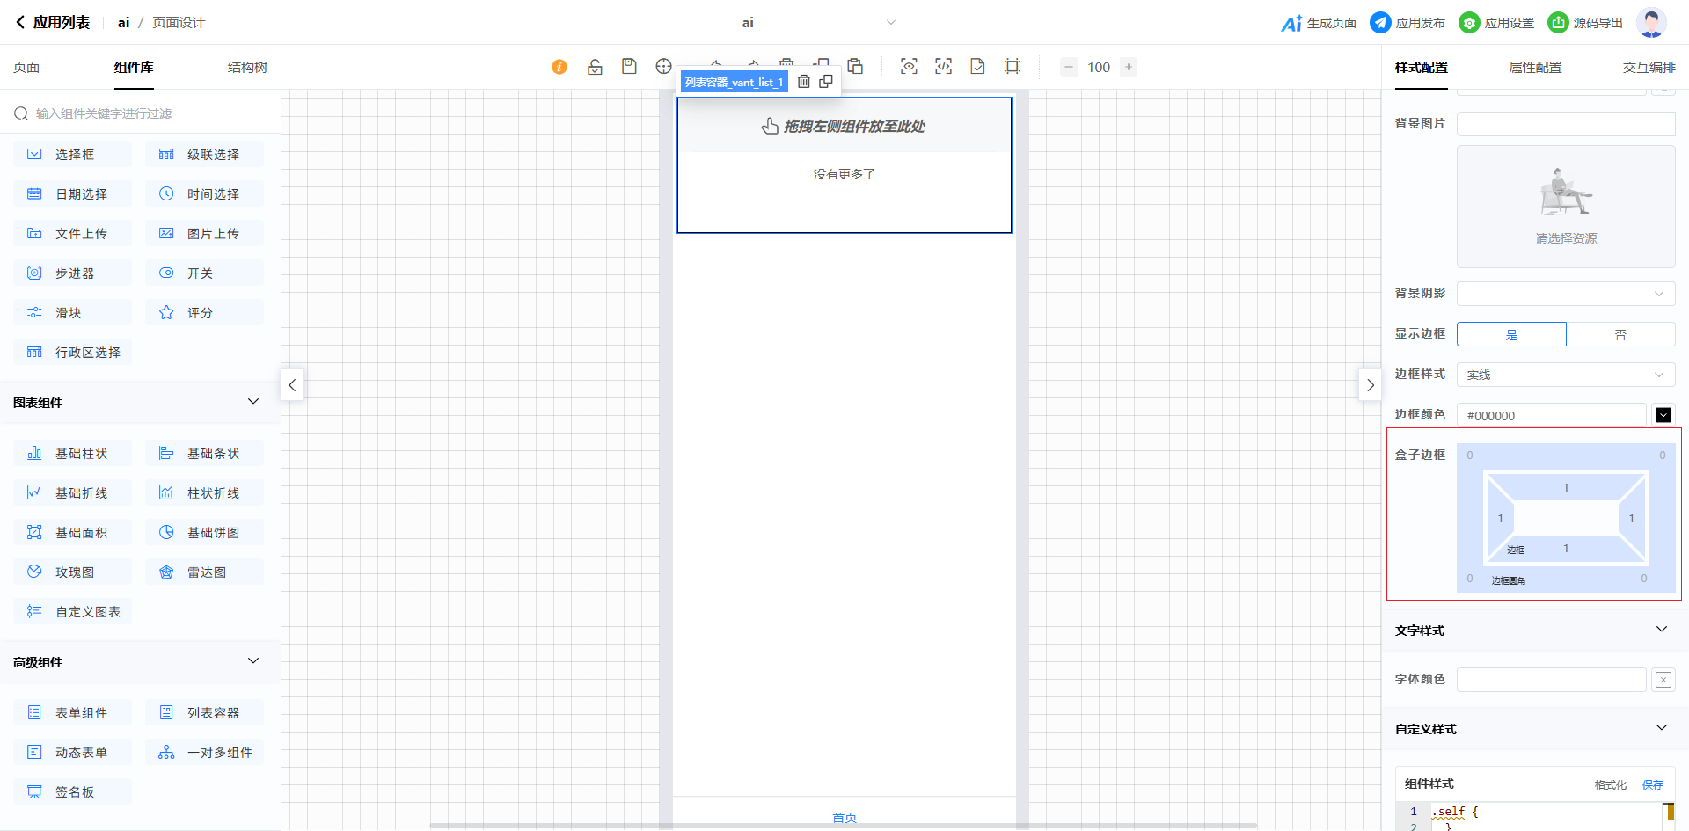Open the black 边框颜色 color swatch
The image size is (1689, 831).
tap(1663, 415)
